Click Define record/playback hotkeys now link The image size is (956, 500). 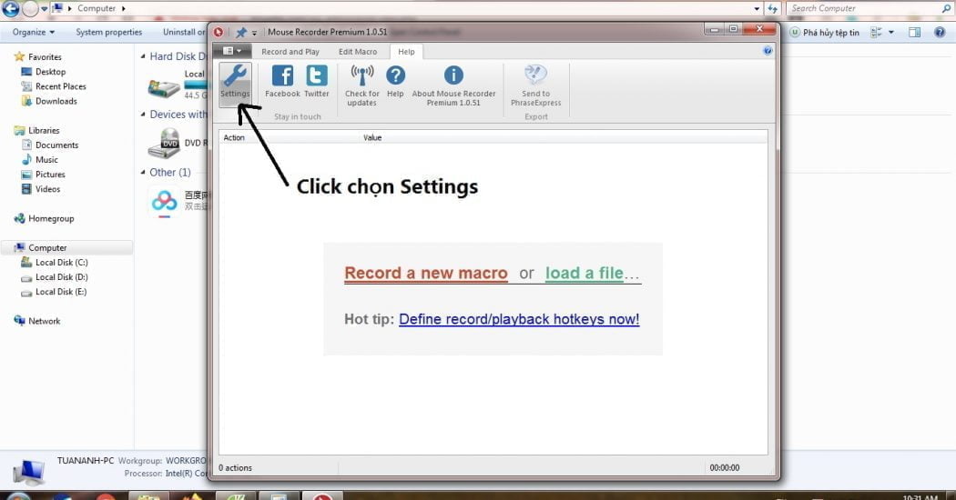click(519, 319)
